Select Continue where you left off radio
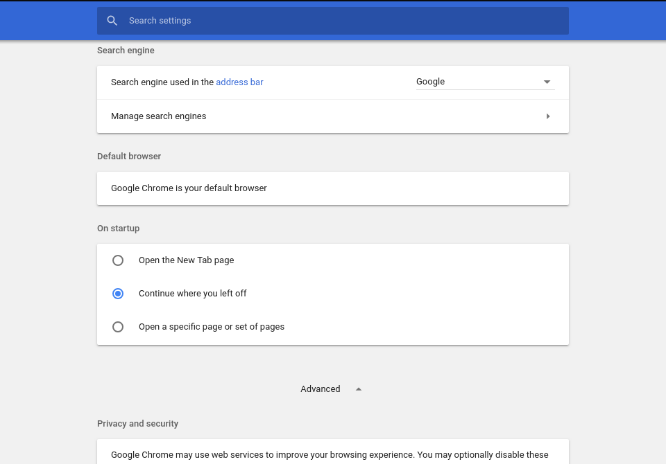This screenshot has width=666, height=464. pyautogui.click(x=118, y=294)
